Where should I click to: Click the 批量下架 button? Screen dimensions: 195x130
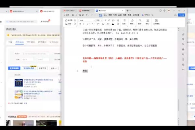pos(43,68)
